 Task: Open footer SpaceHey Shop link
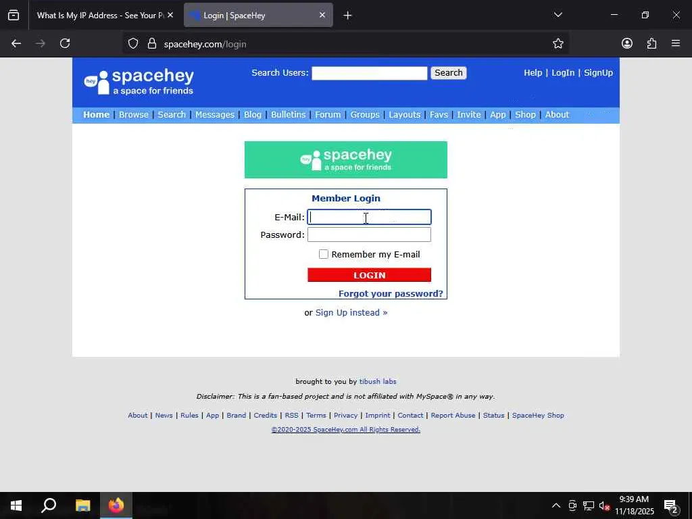(538, 416)
